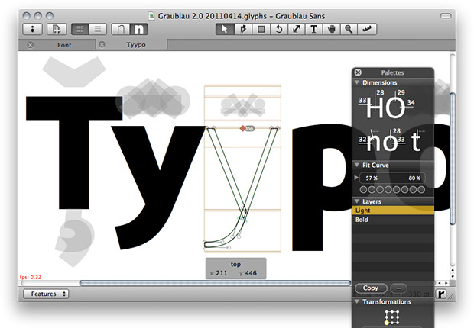
Task: Click dimension value 28 above H
Action: click(380, 92)
